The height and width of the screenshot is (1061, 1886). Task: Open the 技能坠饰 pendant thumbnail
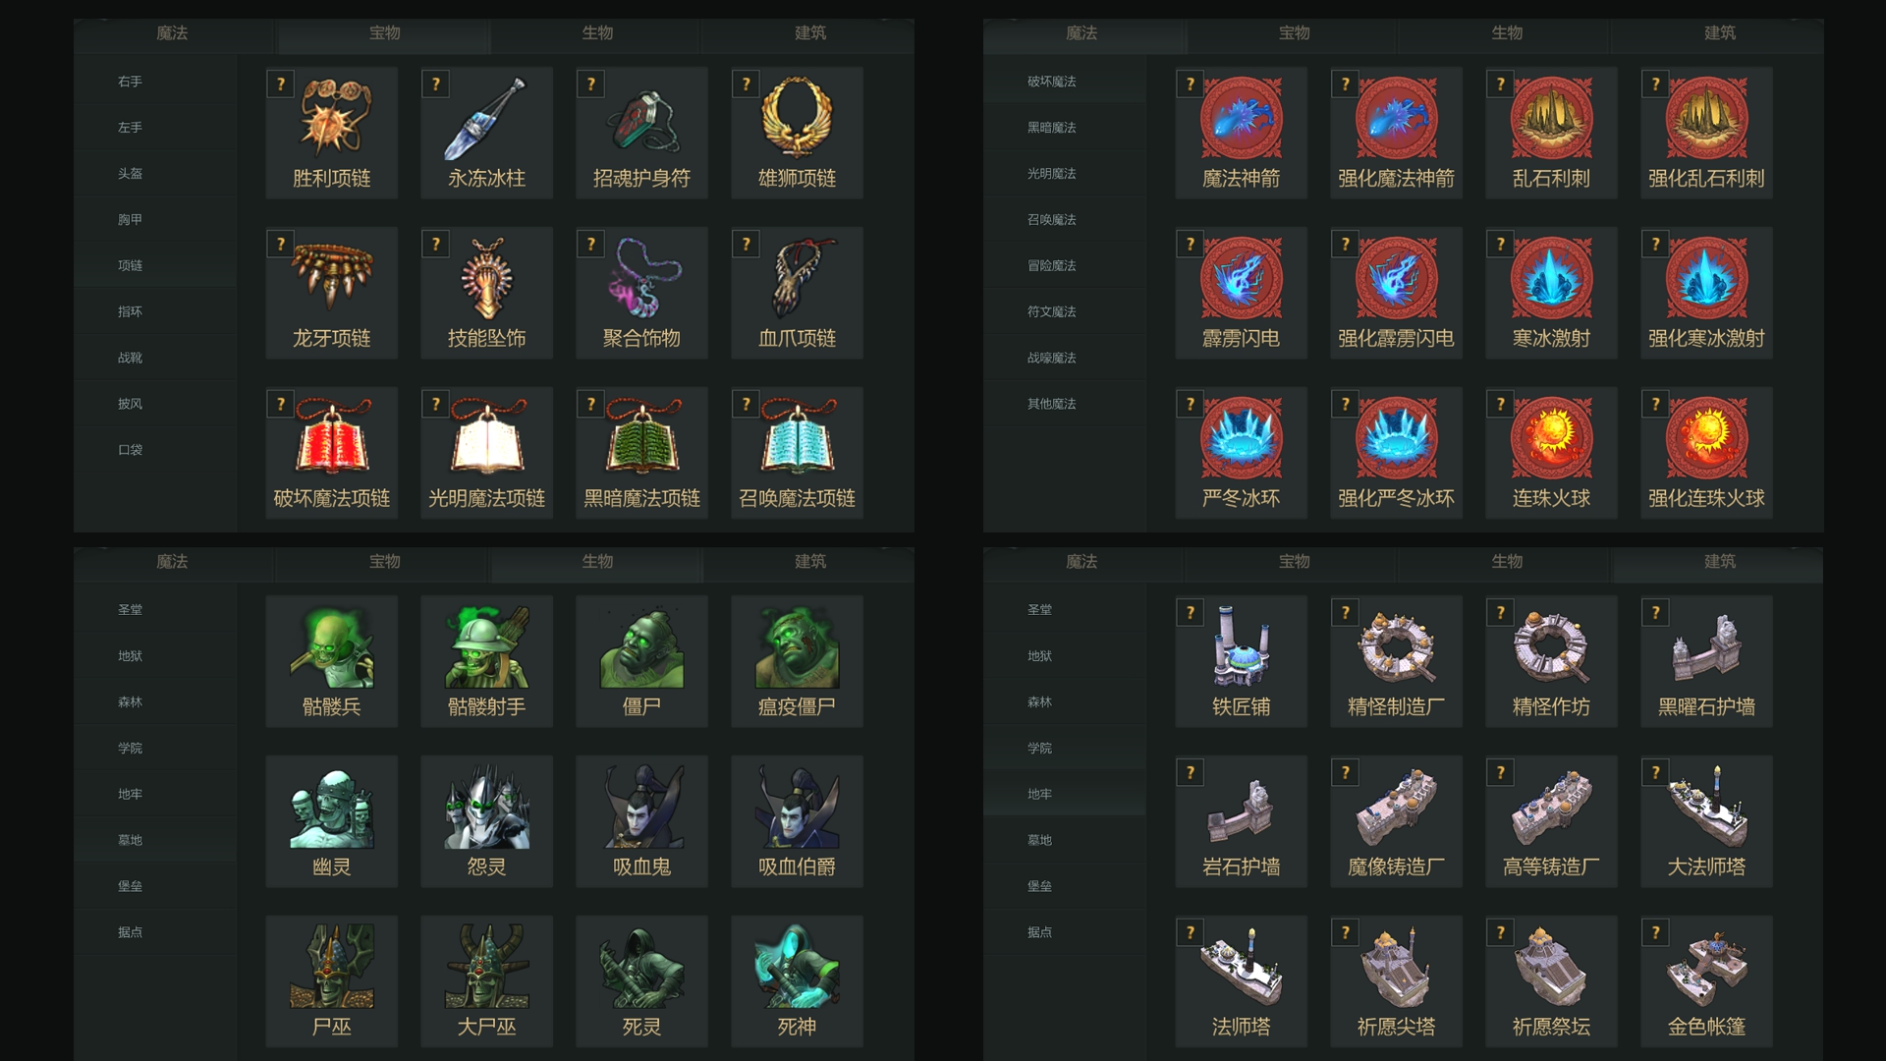487,279
